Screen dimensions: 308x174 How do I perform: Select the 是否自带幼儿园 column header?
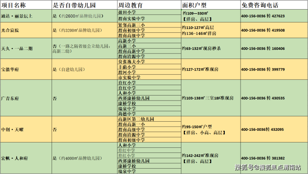[x=84, y=5]
